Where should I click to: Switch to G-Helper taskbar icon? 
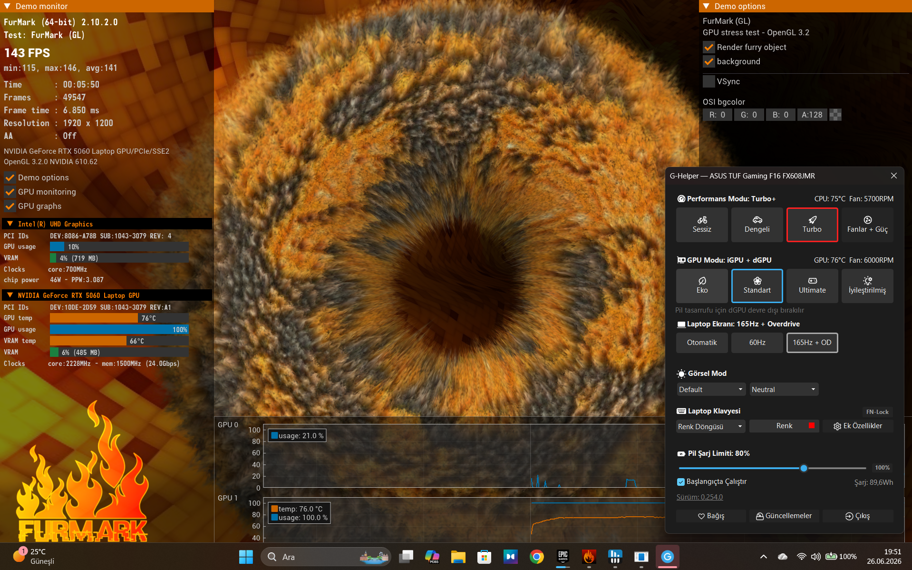click(x=668, y=557)
